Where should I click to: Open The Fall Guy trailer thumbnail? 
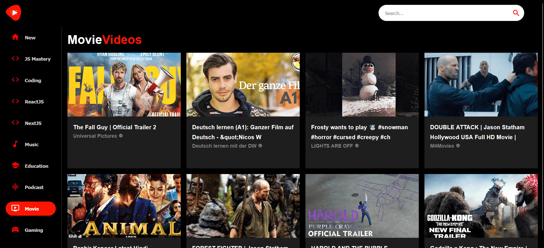(x=124, y=84)
